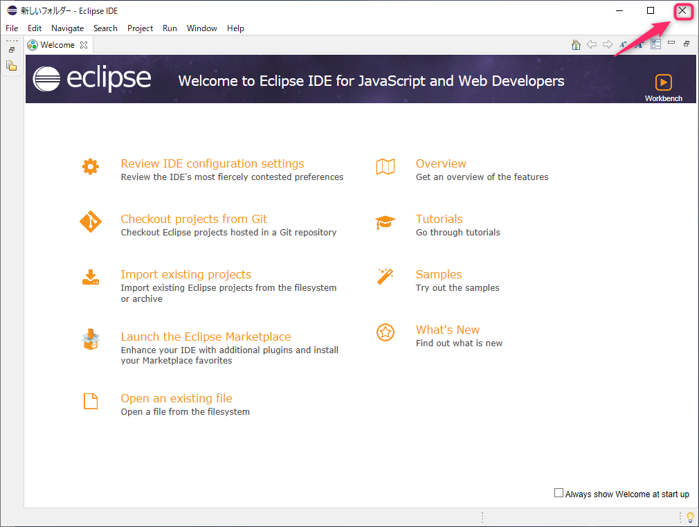Open the Project Explorer icon in left trim
The width and height of the screenshot is (699, 527).
[12, 66]
